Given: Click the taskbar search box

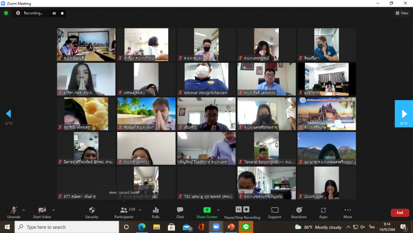Looking at the screenshot, I should [x=67, y=227].
